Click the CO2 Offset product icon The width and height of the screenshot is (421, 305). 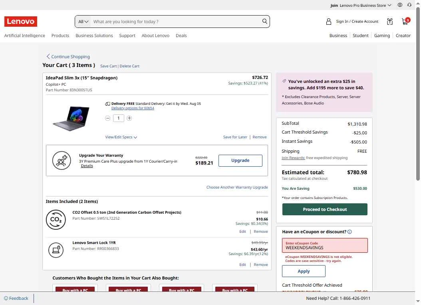pyautogui.click(x=56, y=220)
